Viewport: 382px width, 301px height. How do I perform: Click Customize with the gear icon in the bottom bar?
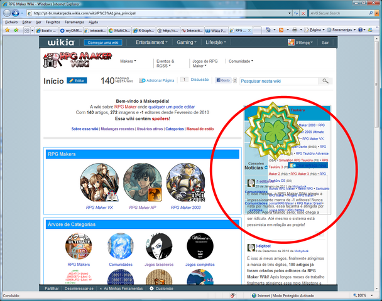161,288
